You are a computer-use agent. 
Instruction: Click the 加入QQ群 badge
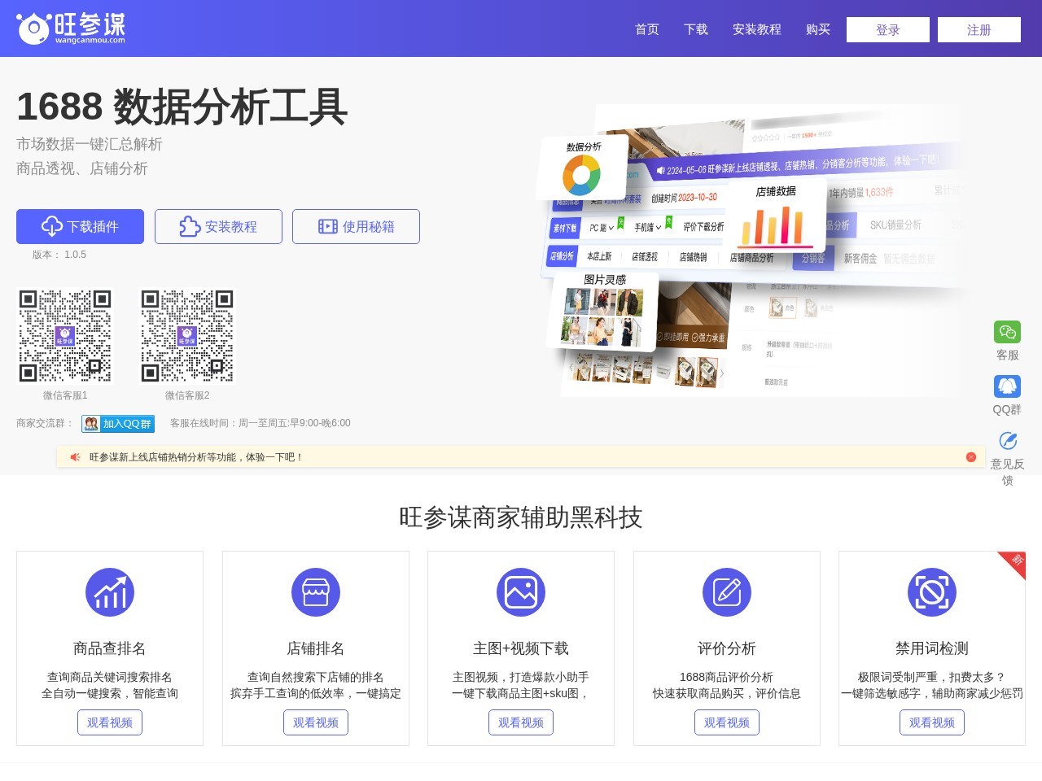click(117, 424)
